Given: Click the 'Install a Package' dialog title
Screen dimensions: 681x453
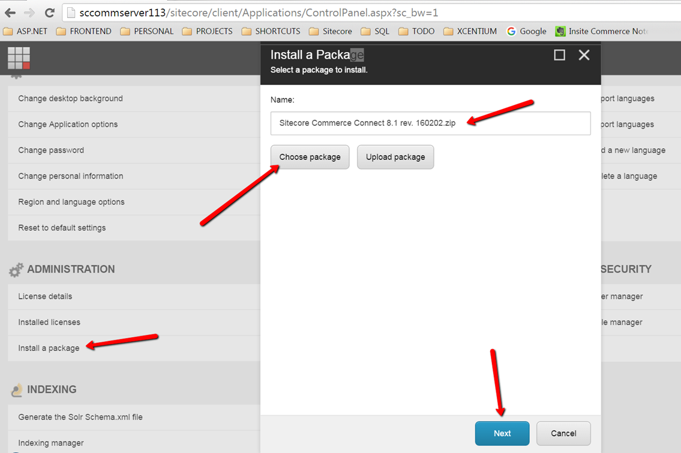Looking at the screenshot, I should (x=317, y=55).
